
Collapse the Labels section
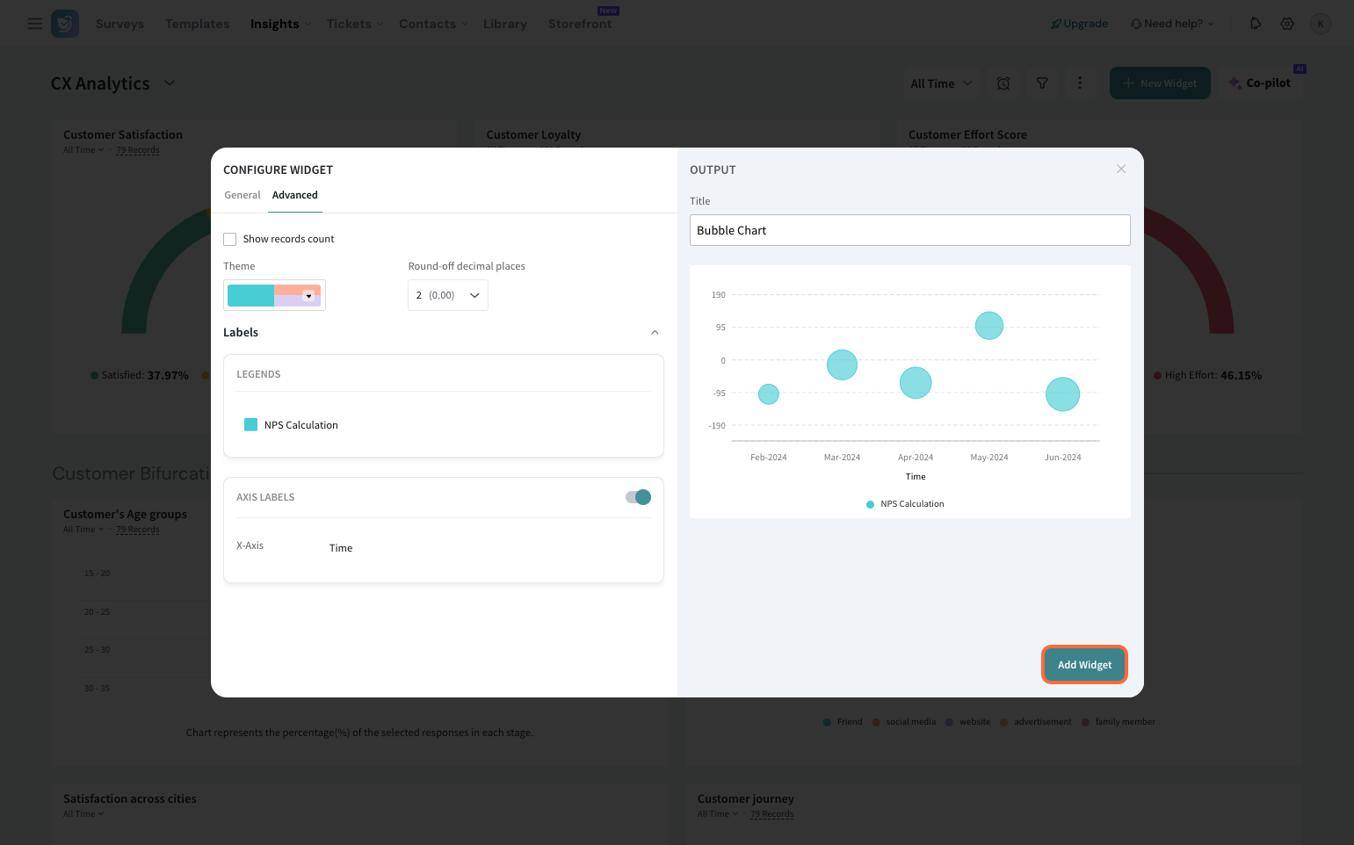click(x=655, y=333)
